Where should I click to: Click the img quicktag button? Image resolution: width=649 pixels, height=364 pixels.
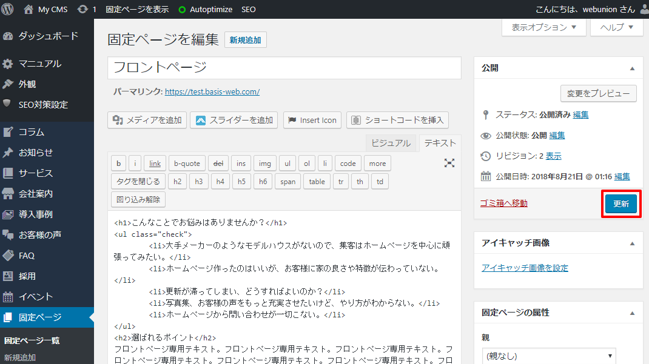click(265, 163)
